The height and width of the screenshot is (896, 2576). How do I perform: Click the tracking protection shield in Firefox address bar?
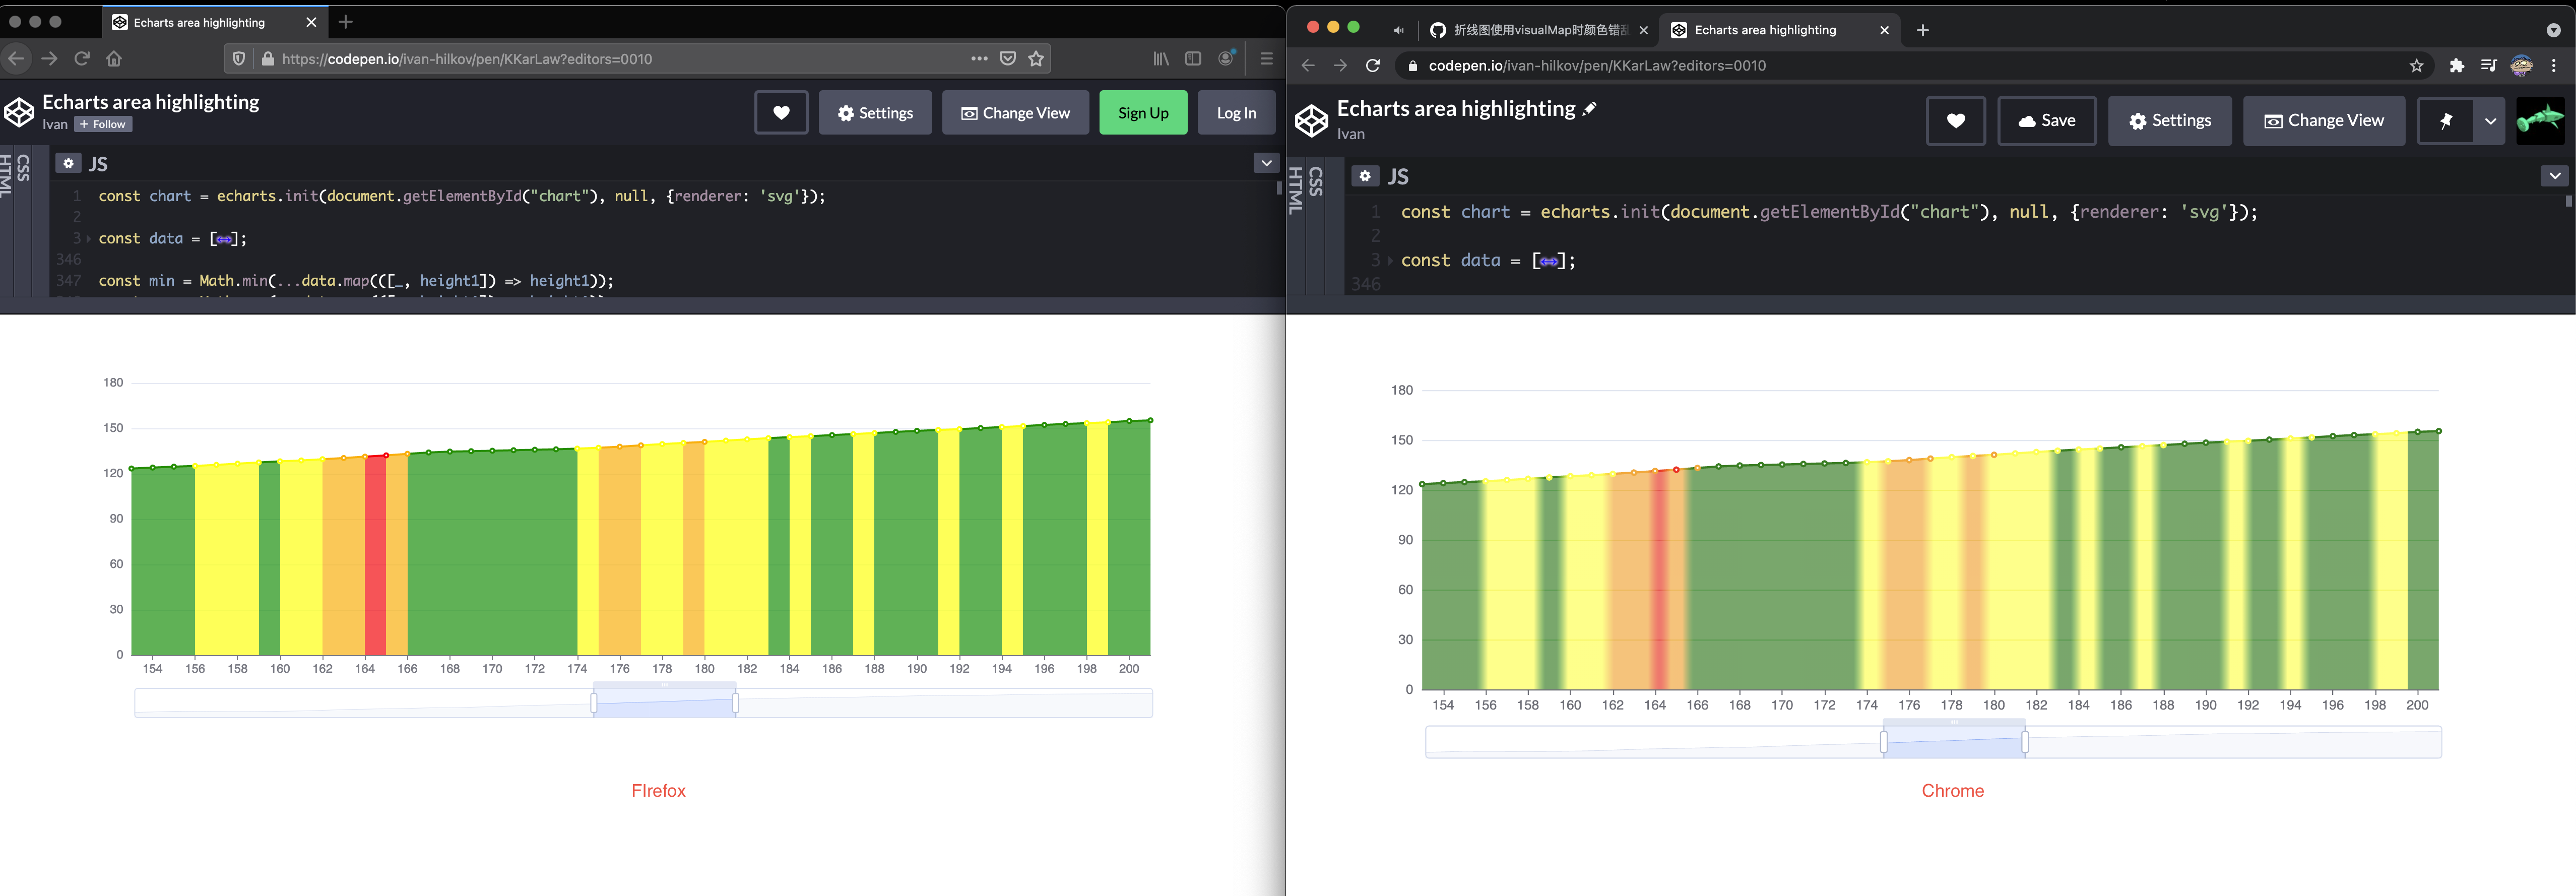(238, 58)
